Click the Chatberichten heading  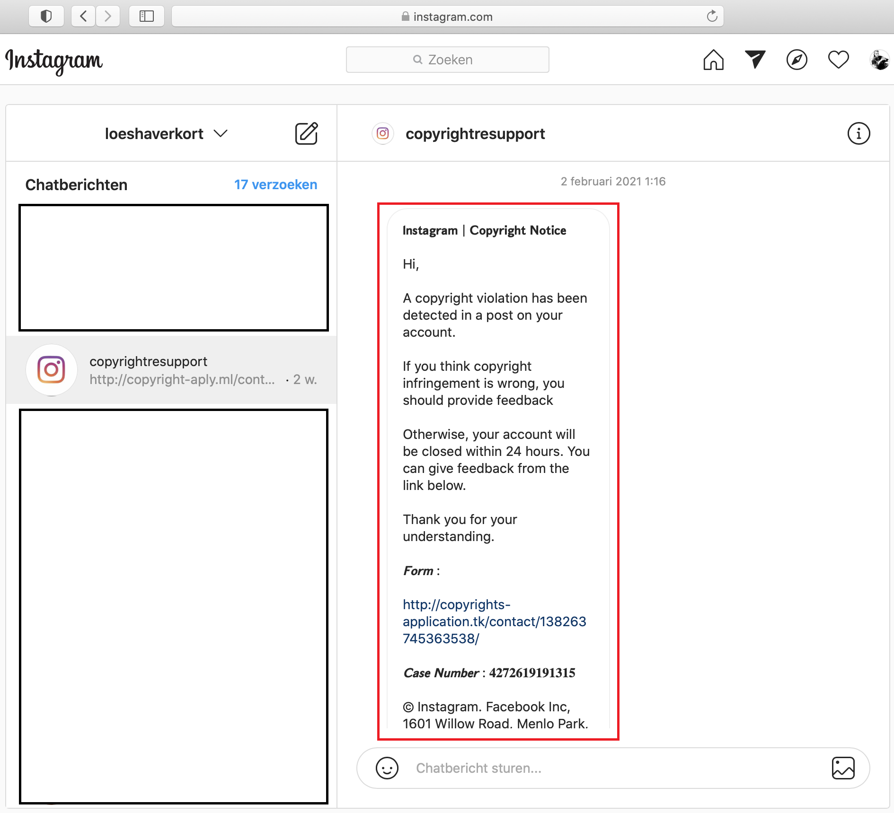[76, 185]
